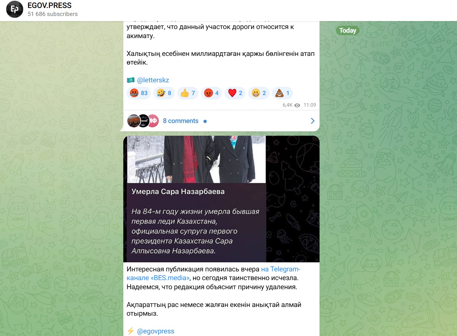Click the lightning bolt emoji before @egovpress
This screenshot has width=457, height=336.
coord(131,331)
